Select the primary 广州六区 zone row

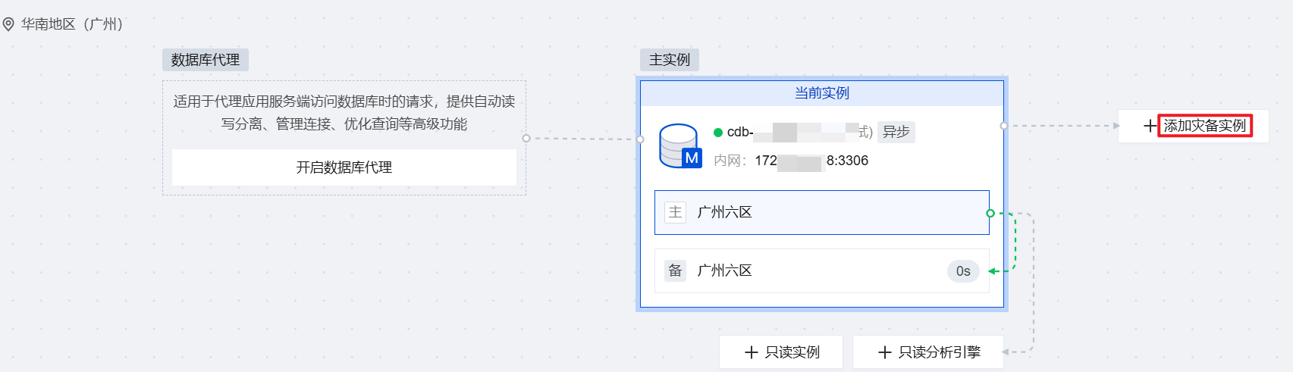tap(821, 212)
